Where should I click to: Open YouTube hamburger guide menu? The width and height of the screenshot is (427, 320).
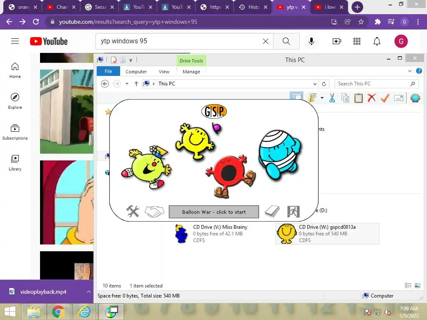pos(15,41)
